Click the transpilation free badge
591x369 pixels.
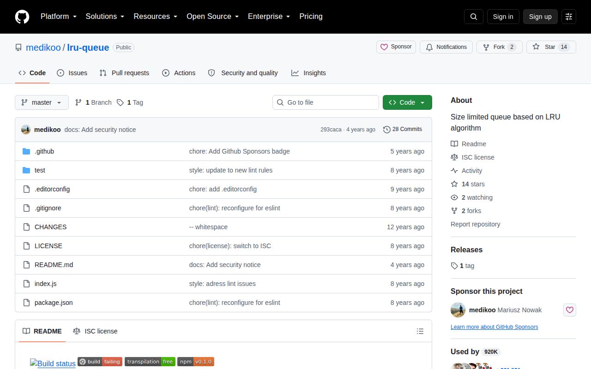[x=150, y=362]
